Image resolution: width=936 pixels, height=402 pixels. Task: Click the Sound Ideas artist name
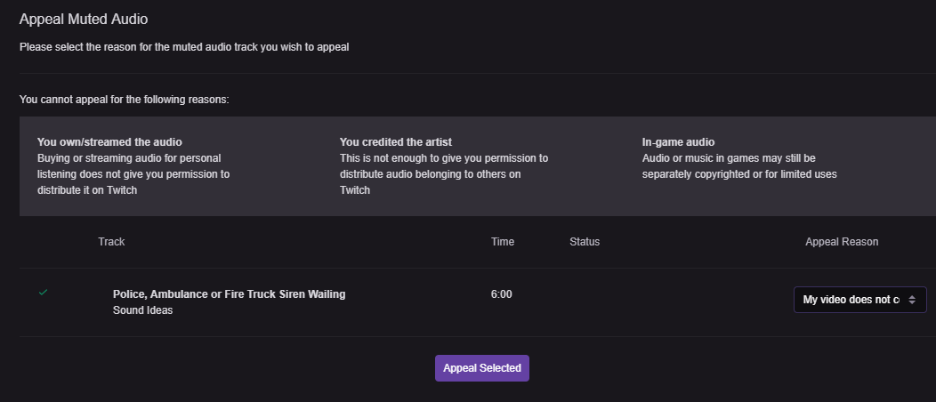pos(142,311)
